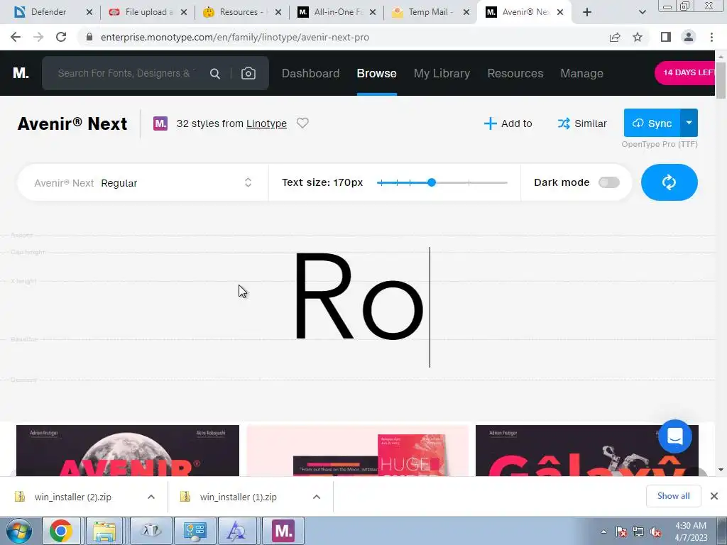Viewport: 727px width, 545px height.
Task: Open the Manage menu
Action: (x=582, y=73)
